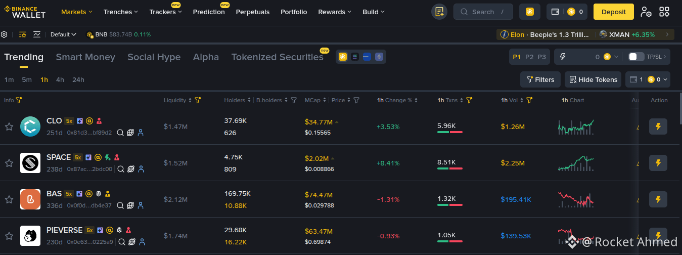Click the starred watchlist icon

23,34
